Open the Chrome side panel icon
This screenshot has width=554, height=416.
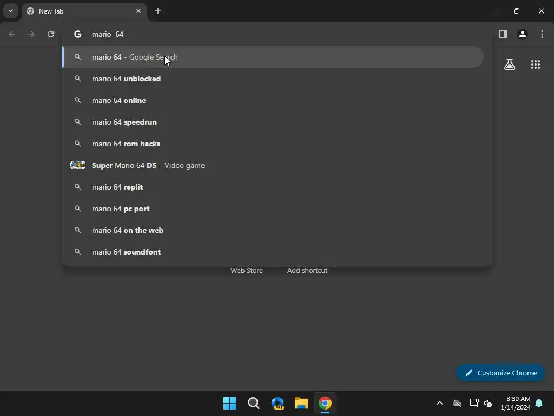(x=503, y=34)
